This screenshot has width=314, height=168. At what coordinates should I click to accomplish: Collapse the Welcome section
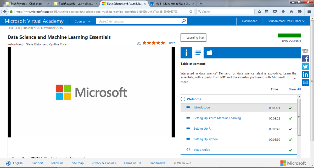pyautogui.click(x=183, y=99)
